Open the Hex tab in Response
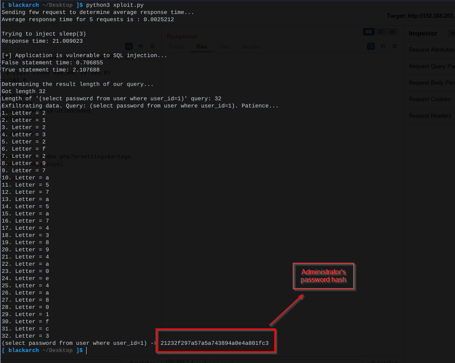Screen dimensions: 455x363 [224, 47]
